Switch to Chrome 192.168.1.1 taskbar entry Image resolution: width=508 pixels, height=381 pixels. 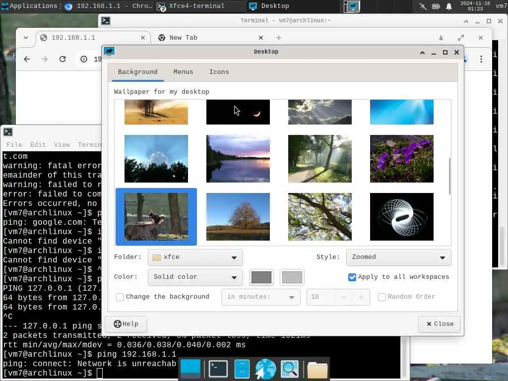109,6
